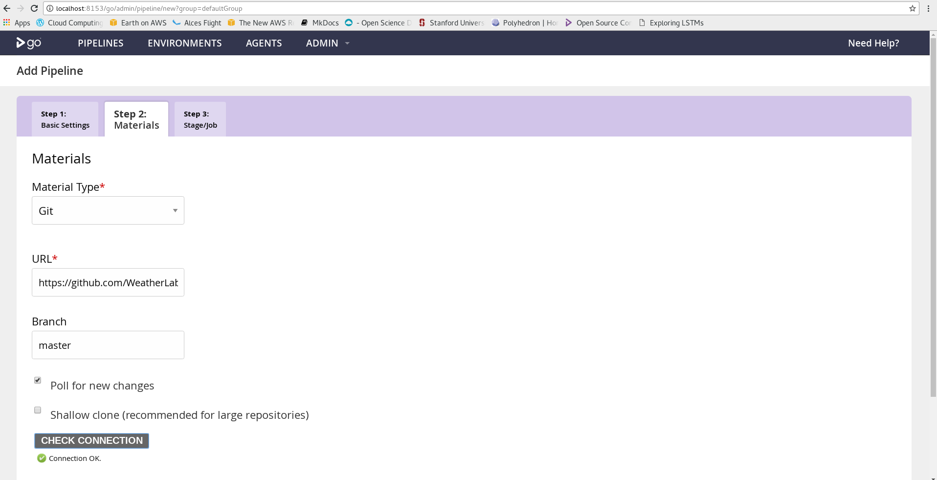Go to Step 1: Basic Settings tab
Viewport: 937px width, 480px height.
coord(65,119)
